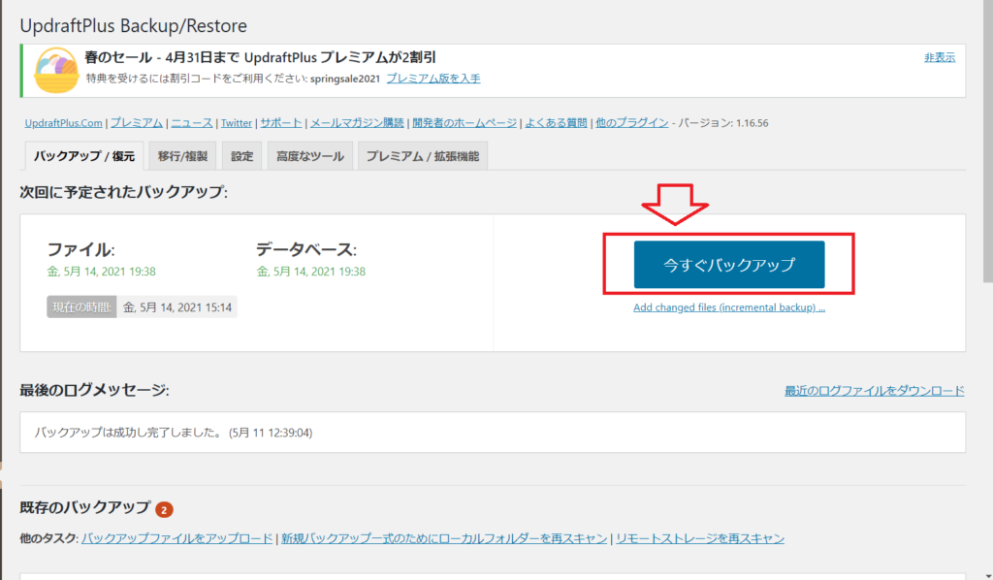This screenshot has height=580, width=993.
Task: Open the 設定 tab
Action: coord(241,156)
